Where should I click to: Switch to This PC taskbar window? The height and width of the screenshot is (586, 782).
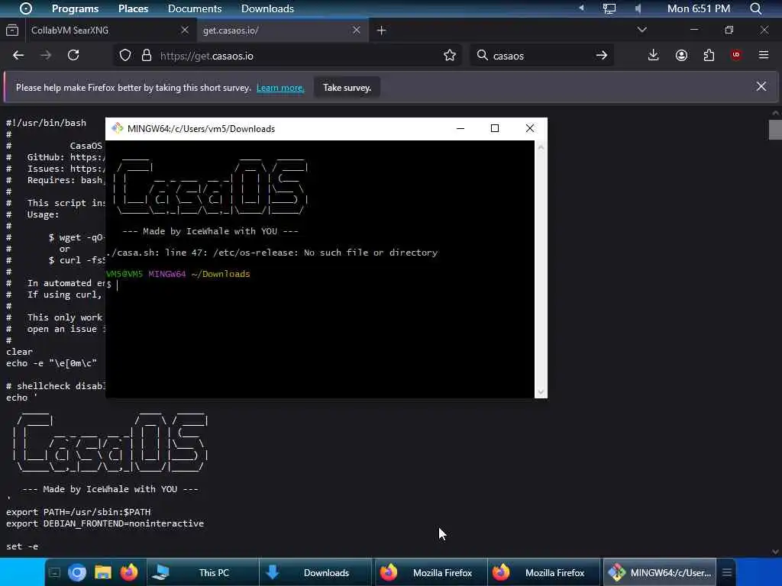coord(203,572)
